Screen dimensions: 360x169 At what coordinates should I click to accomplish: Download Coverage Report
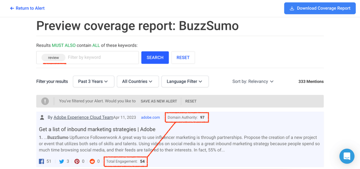pos(320,8)
